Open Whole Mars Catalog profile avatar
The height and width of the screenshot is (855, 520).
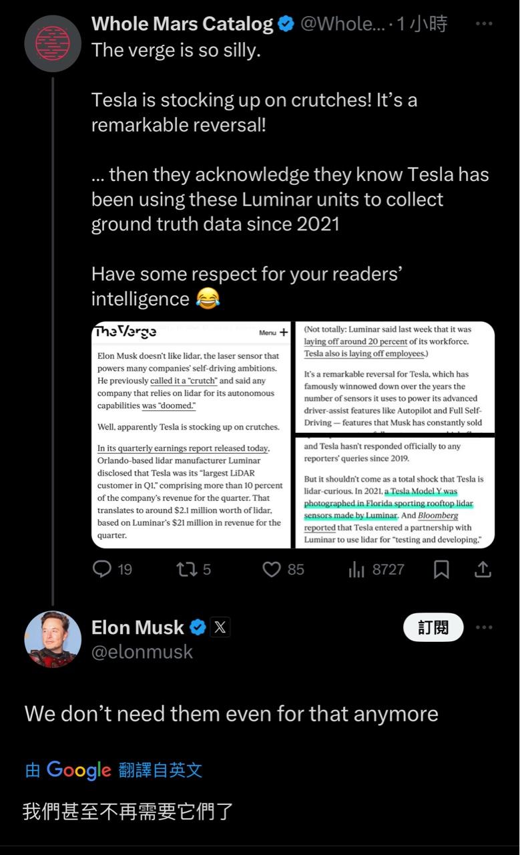pos(53,44)
